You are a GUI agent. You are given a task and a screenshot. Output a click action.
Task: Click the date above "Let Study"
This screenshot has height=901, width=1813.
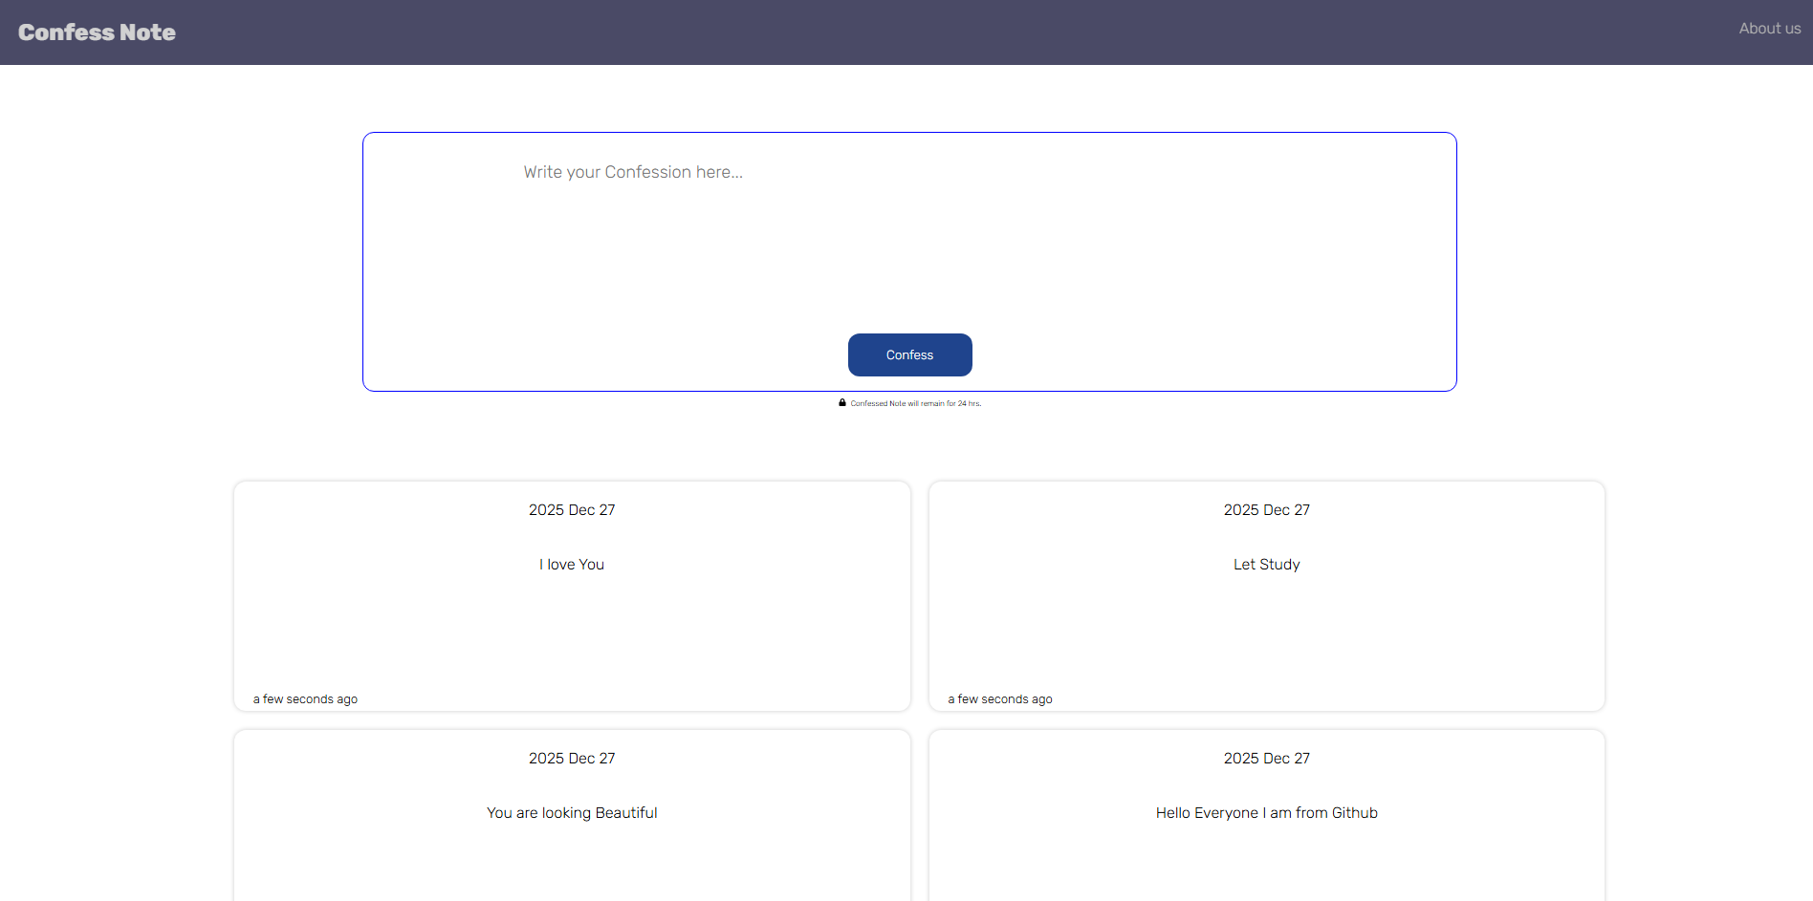coord(1266,510)
